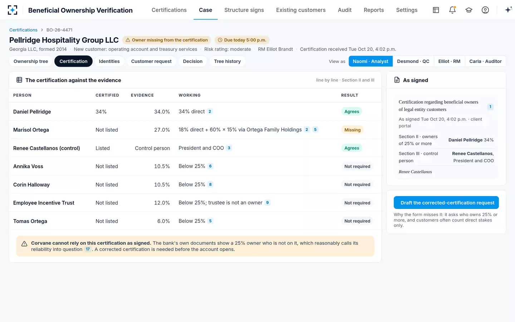Click the 12.0% evidence value

click(x=162, y=203)
